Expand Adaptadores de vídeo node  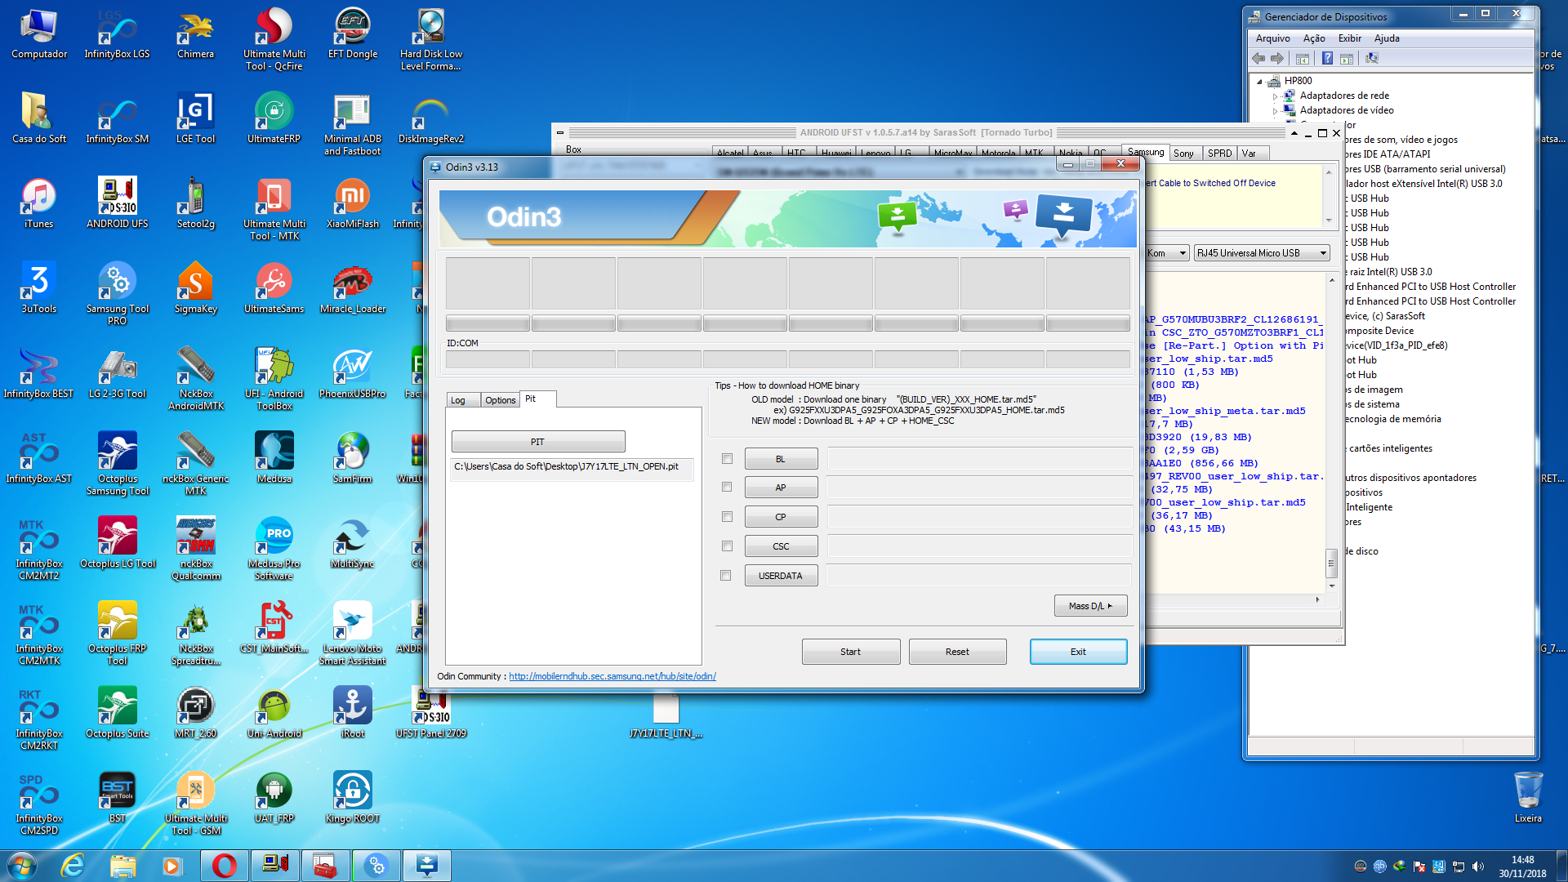click(x=1275, y=110)
